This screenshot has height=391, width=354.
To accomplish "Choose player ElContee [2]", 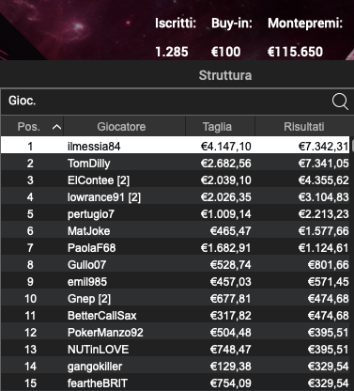I will (176, 180).
